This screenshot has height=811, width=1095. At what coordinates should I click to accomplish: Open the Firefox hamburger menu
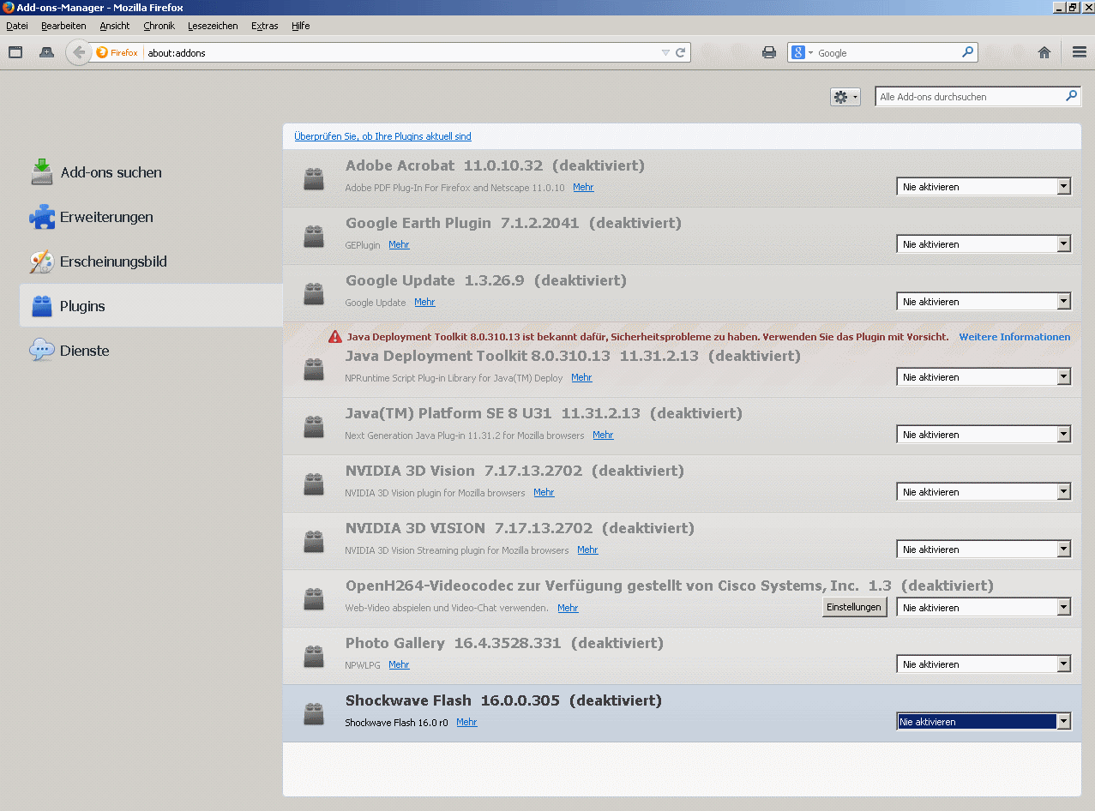coord(1080,52)
